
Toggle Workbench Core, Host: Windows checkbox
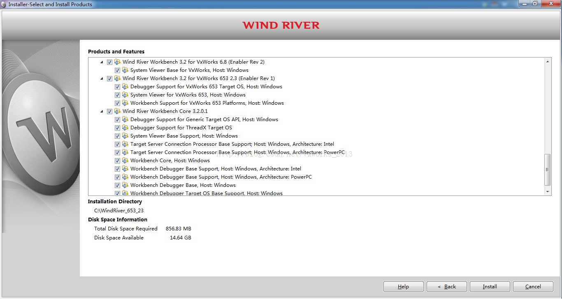tap(117, 161)
